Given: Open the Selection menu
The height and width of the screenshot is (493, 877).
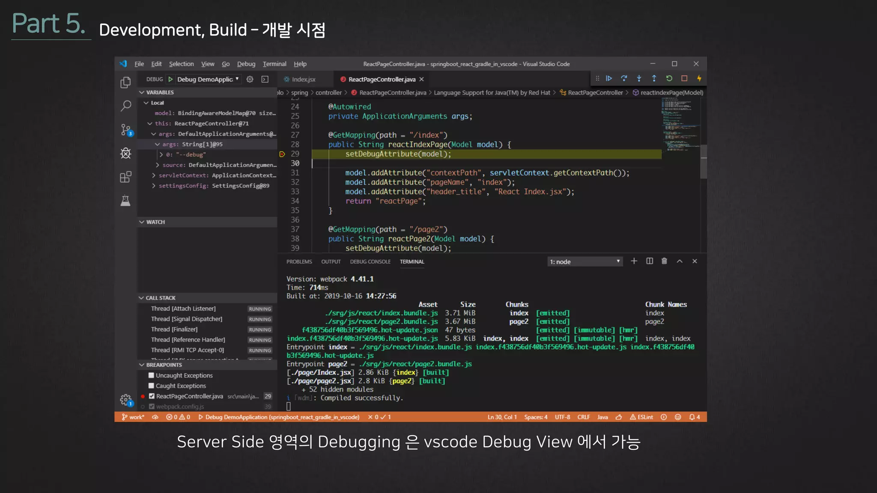Looking at the screenshot, I should [181, 64].
